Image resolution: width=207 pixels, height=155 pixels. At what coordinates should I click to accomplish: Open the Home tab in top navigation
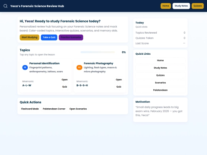166,6
